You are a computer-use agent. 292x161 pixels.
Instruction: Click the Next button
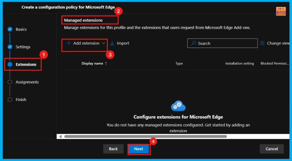point(139,149)
